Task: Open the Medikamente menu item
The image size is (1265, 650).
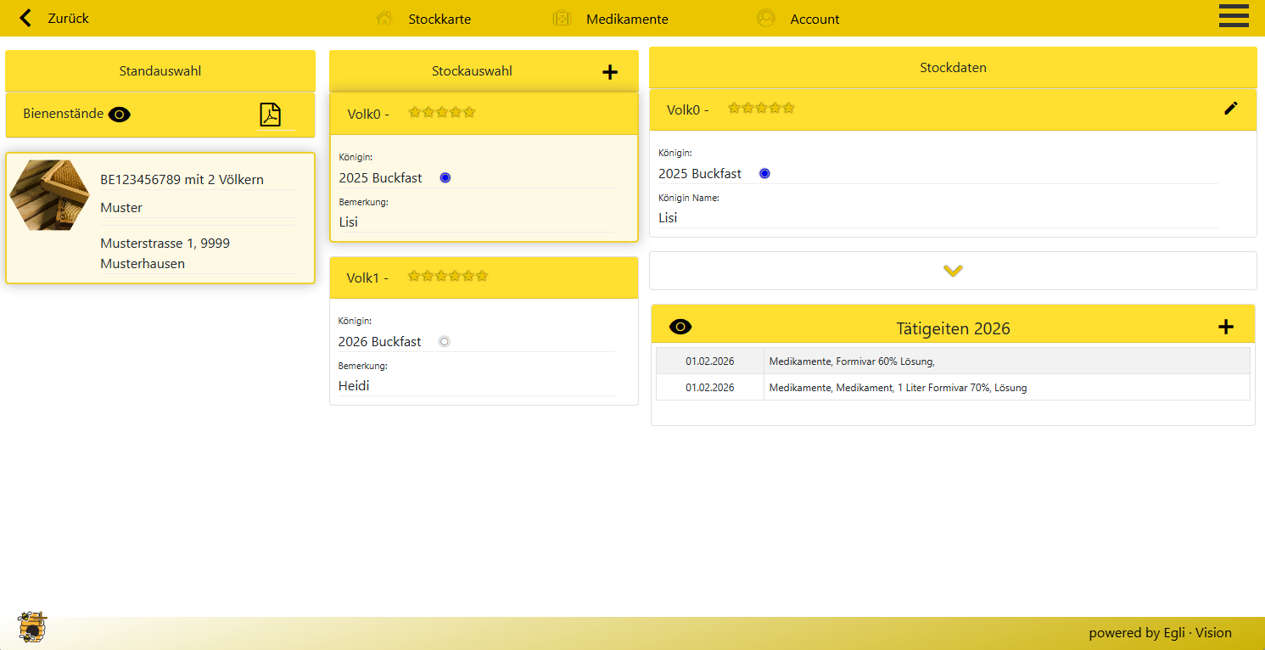Action: coord(626,19)
